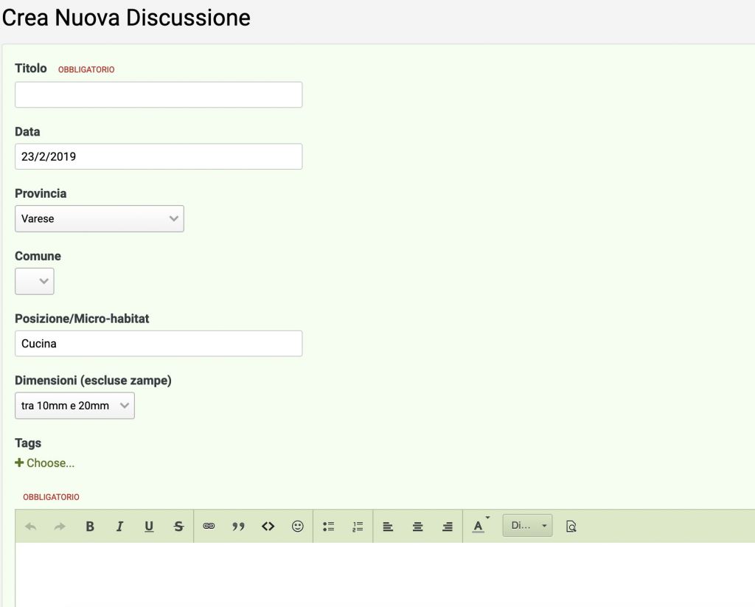Insert a hyperlink in editor
The width and height of the screenshot is (755, 607).
coord(209,527)
